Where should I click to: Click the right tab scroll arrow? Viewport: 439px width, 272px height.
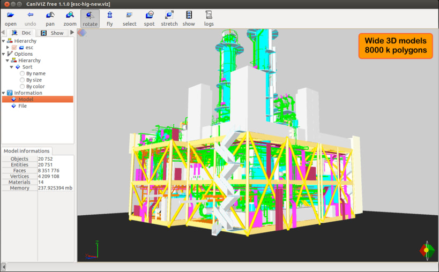click(72, 33)
